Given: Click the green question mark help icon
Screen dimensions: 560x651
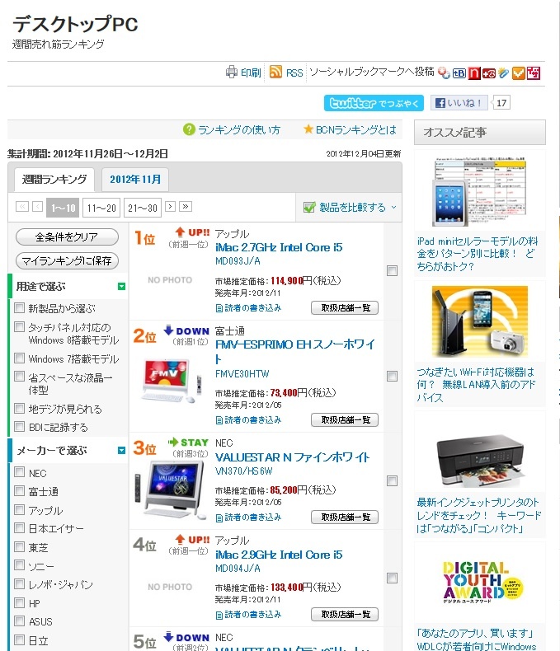Looking at the screenshot, I should [x=189, y=129].
